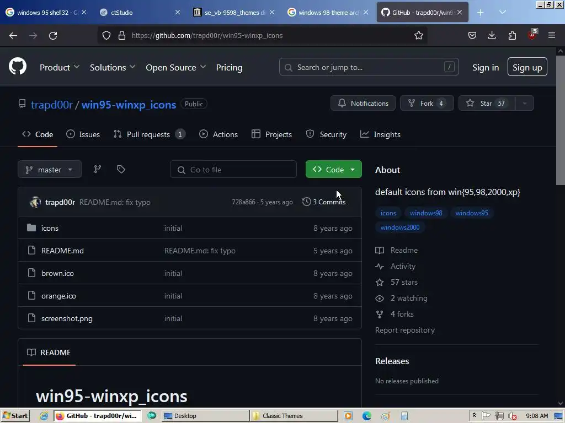
Task: Close the ctStudio tab
Action: click(x=178, y=12)
